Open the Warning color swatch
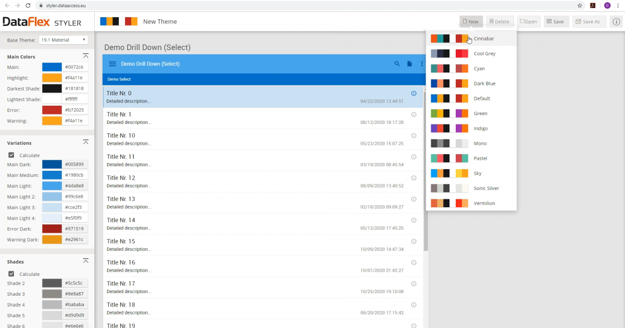Viewport: 625px width, 328px height. pyautogui.click(x=52, y=121)
